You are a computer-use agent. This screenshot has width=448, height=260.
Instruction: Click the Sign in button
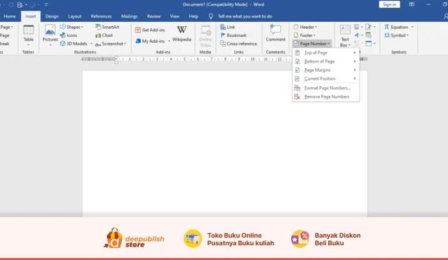point(389,4)
